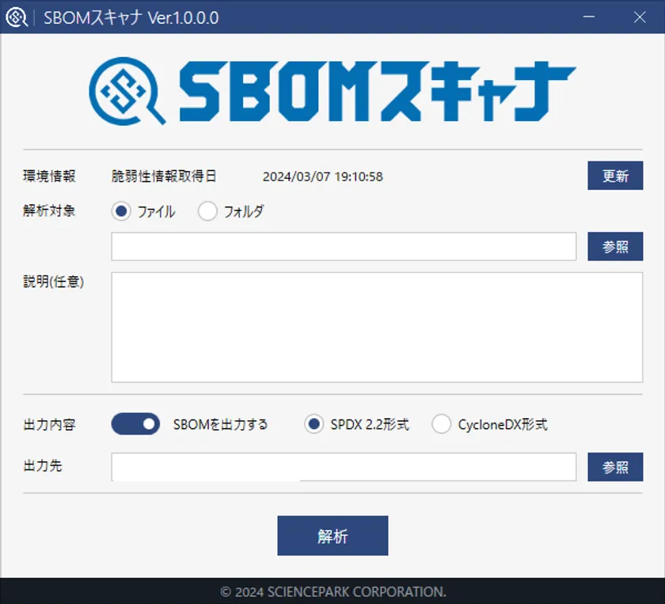This screenshot has height=604, width=665.
Task: Close the SBOMスキャナ window
Action: pyautogui.click(x=640, y=17)
